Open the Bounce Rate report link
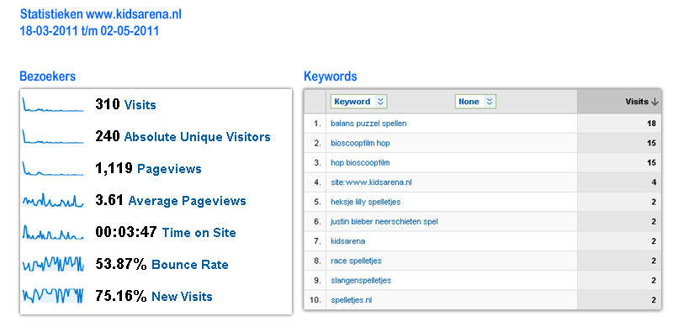The height and width of the screenshot is (327, 673). [x=190, y=264]
